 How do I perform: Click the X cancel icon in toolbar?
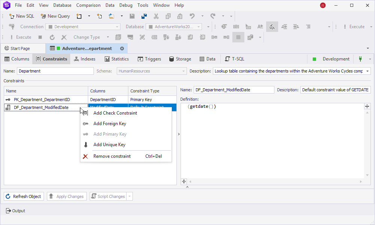pyautogui.click(x=64, y=37)
